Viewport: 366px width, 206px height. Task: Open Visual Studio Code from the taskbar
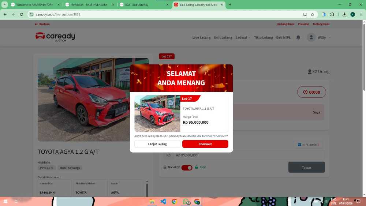pos(163,202)
